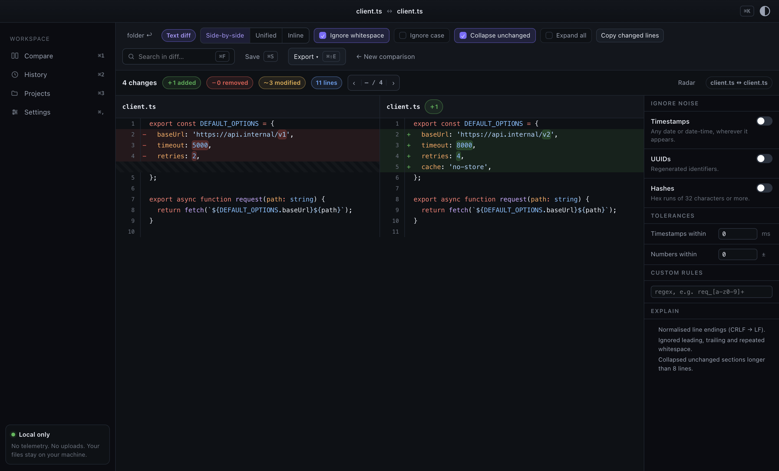Image resolution: width=779 pixels, height=471 pixels.
Task: Switch to folder comparison mode
Action: tap(139, 35)
